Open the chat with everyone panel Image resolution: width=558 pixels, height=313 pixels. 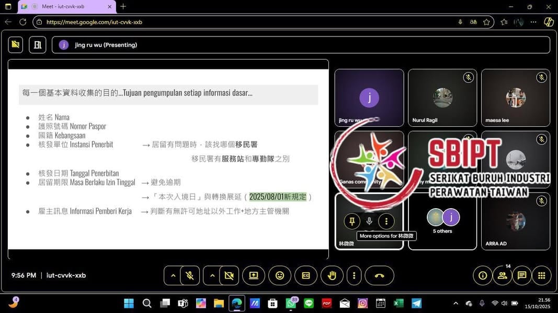click(x=522, y=275)
